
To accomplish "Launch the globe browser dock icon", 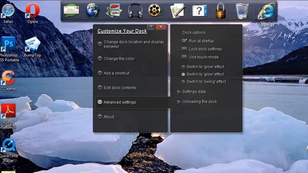I will [92, 11].
